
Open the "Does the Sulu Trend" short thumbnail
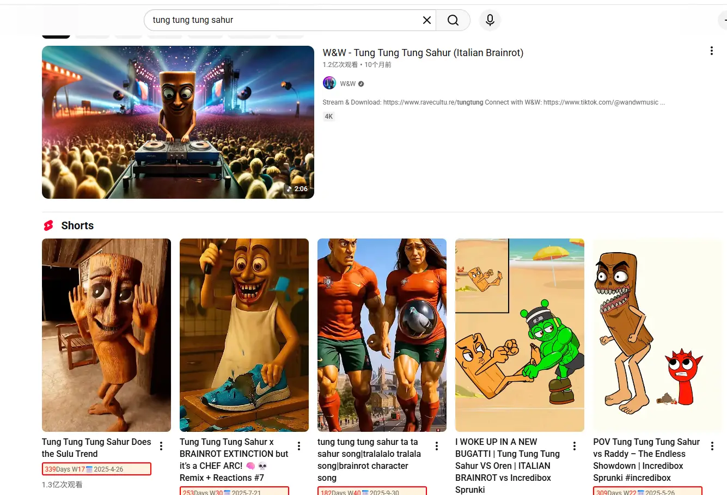(106, 335)
